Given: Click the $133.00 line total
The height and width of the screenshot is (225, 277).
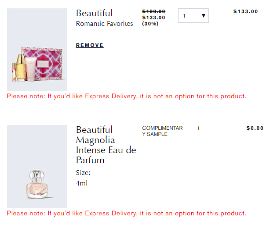Looking at the screenshot, I should (x=245, y=11).
